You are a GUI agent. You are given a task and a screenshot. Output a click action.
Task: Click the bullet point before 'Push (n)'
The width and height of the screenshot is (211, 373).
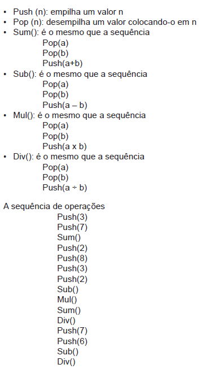(5, 12)
